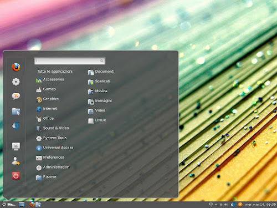Open the Sound & Video category

[x=53, y=128]
